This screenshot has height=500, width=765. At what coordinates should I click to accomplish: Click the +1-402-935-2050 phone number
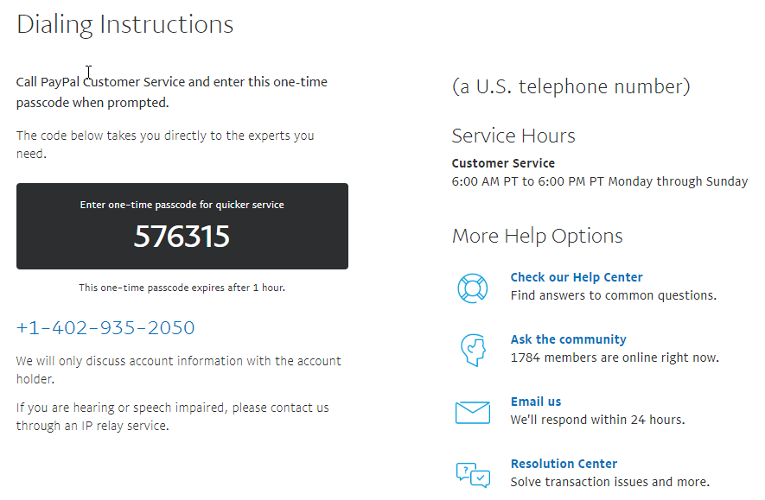pyautogui.click(x=105, y=328)
